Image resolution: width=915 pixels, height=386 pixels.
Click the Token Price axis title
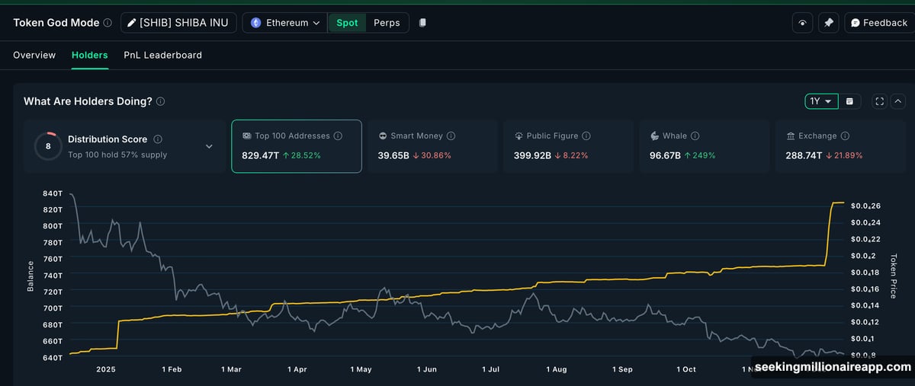coord(894,275)
